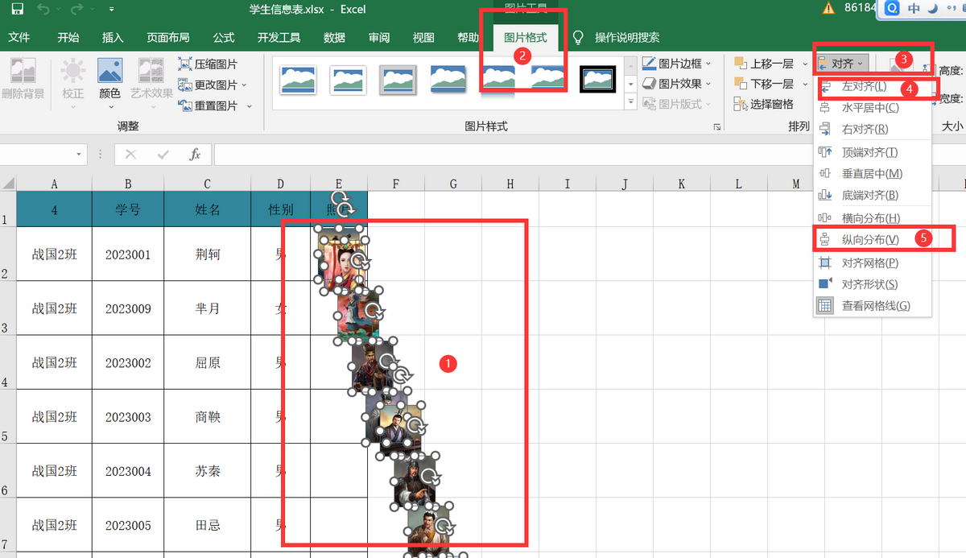
Task: Choose 右对齐(R) from Align menu
Action: pos(873,129)
